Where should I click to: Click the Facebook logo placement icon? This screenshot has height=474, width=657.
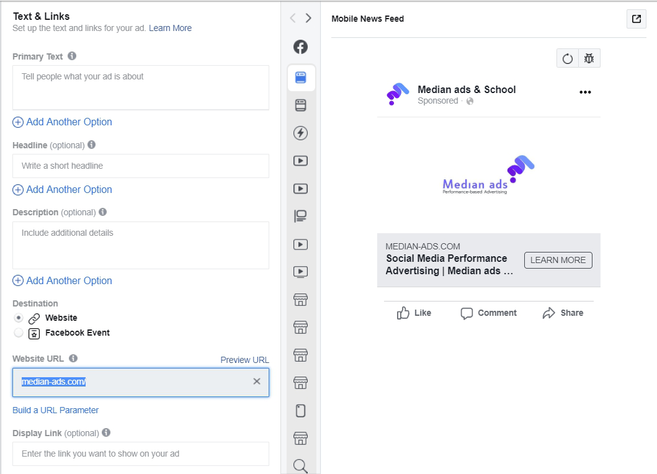pyautogui.click(x=300, y=47)
